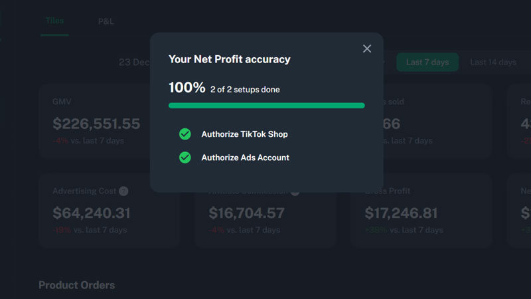This screenshot has width=531, height=299.
Task: Select the Last 7 days range
Action: 427,62
